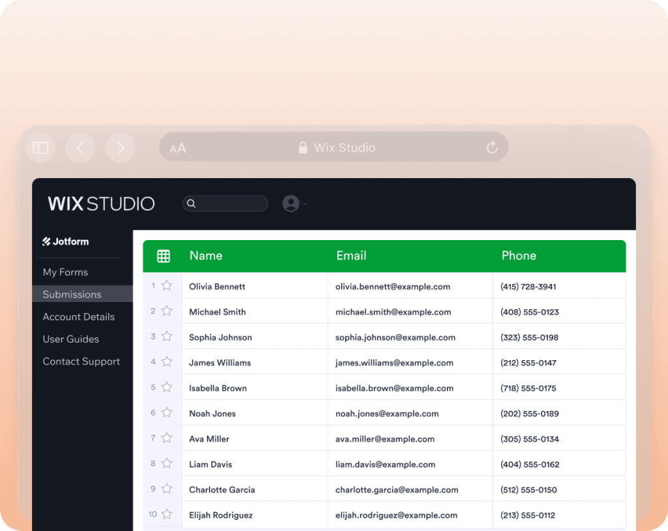Open Account Details in sidebar
The image size is (668, 531).
click(x=78, y=316)
